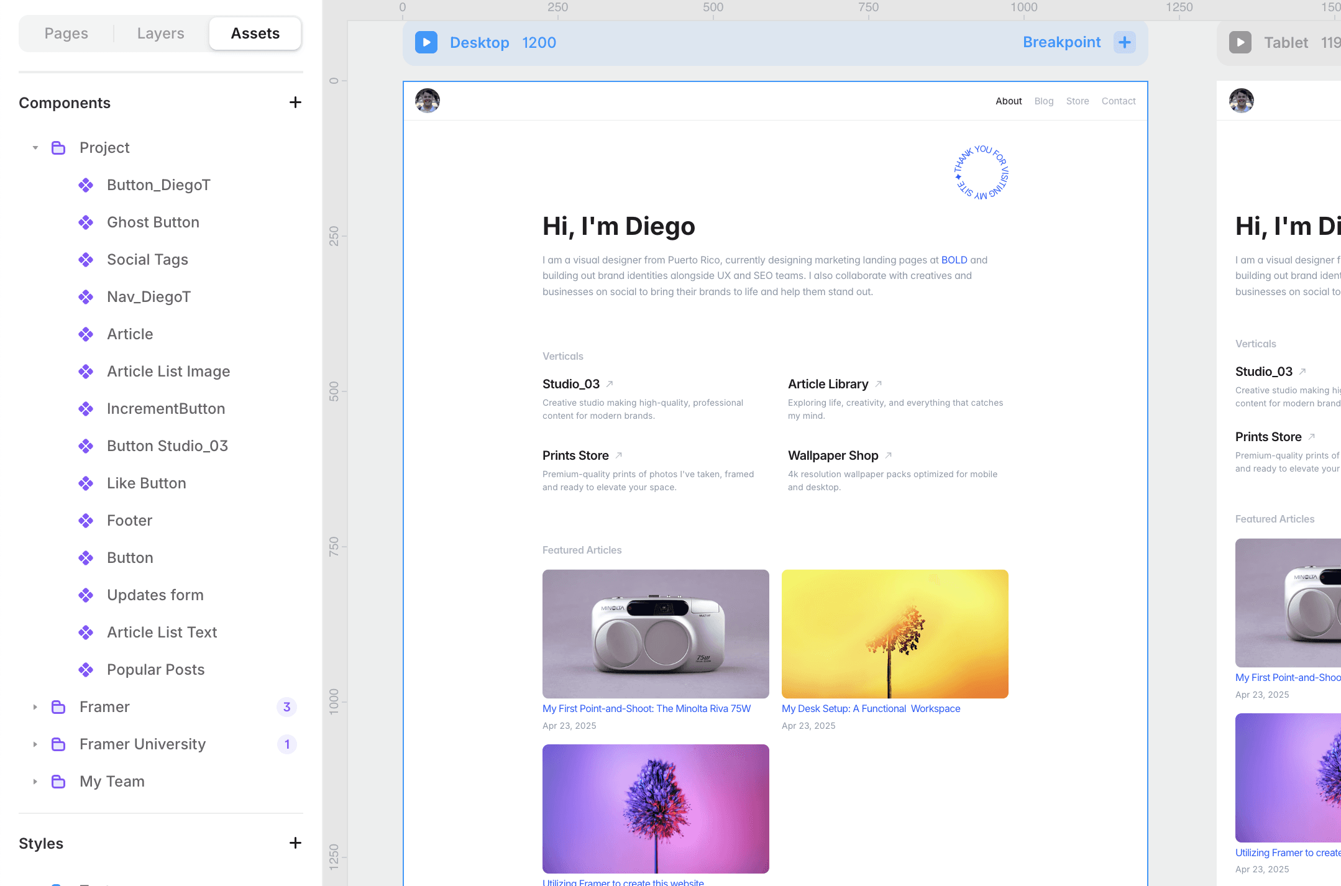Viewport: 1341px width, 886px height.
Task: Click the Prints Store heading on Desktop
Action: coord(575,455)
